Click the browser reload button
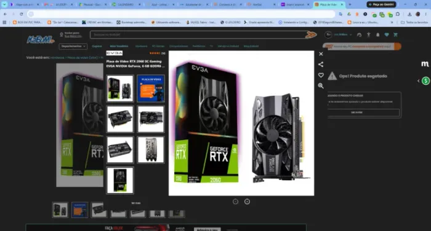This screenshot has height=231, width=431. [x=22, y=14]
